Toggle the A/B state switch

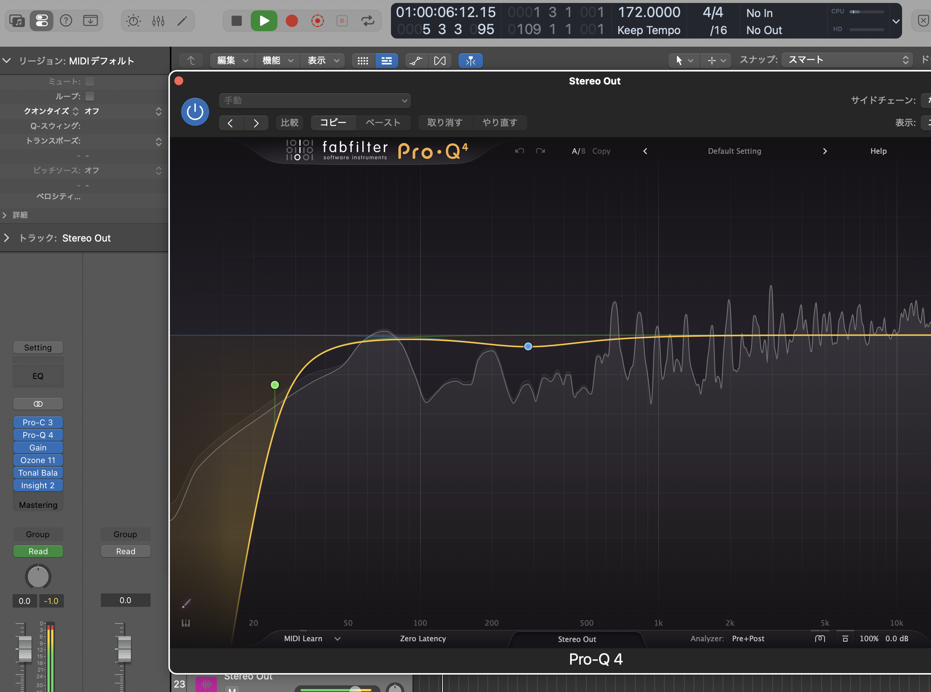coord(578,151)
